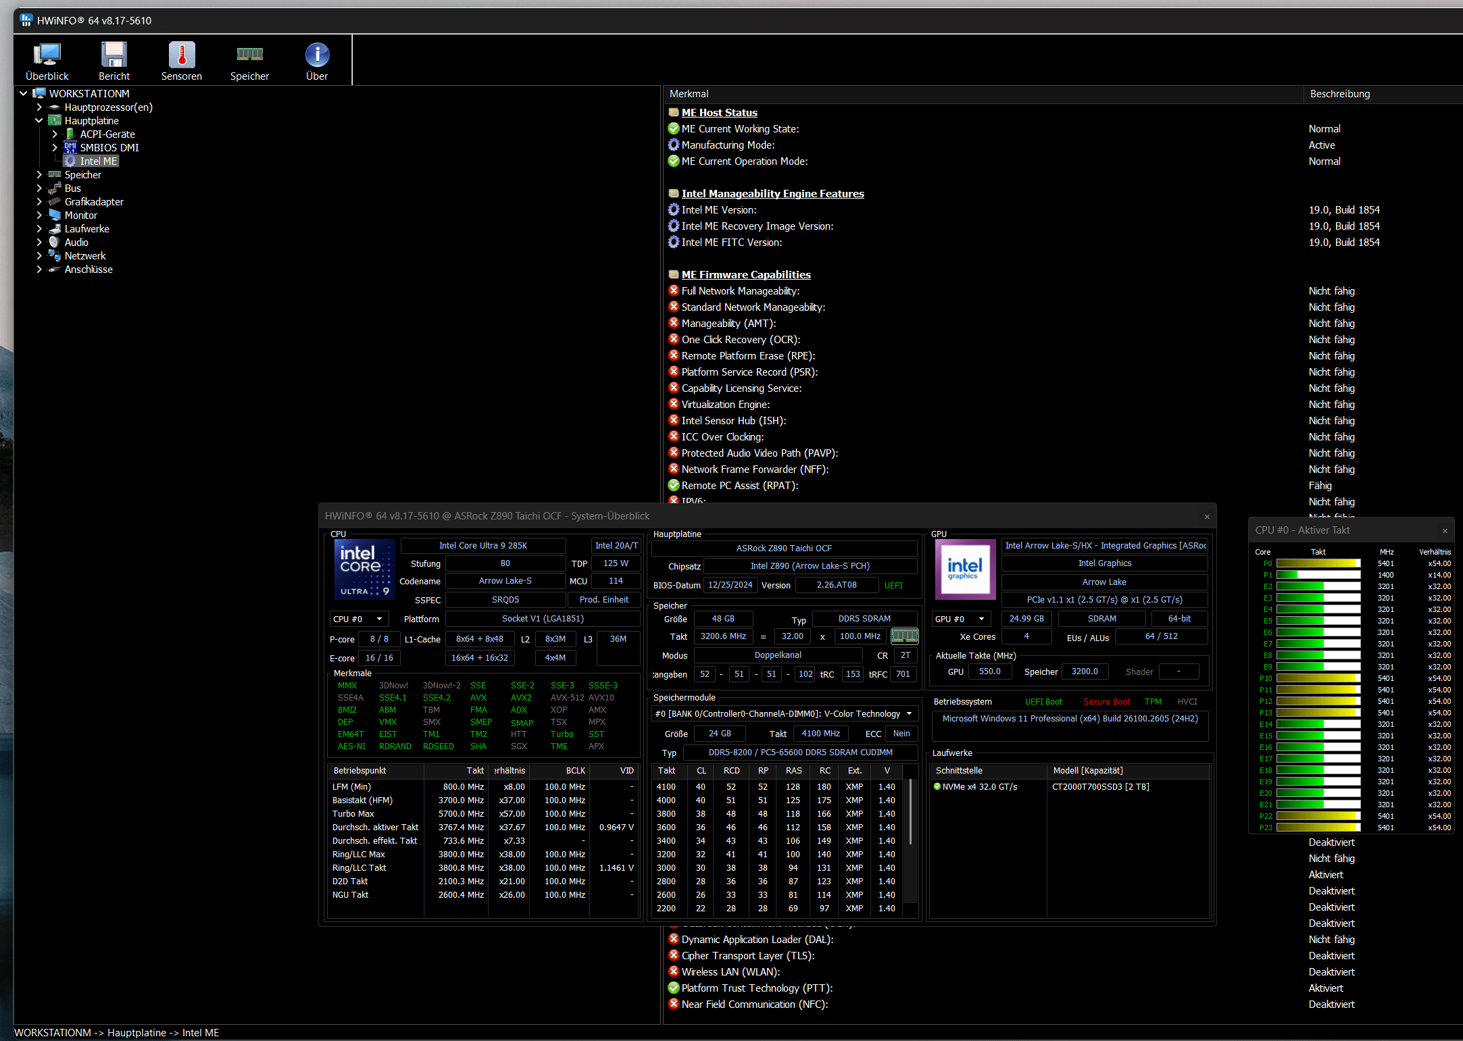Close the CPU #0 Aktiver Takt window
The height and width of the screenshot is (1041, 1463).
1445,531
